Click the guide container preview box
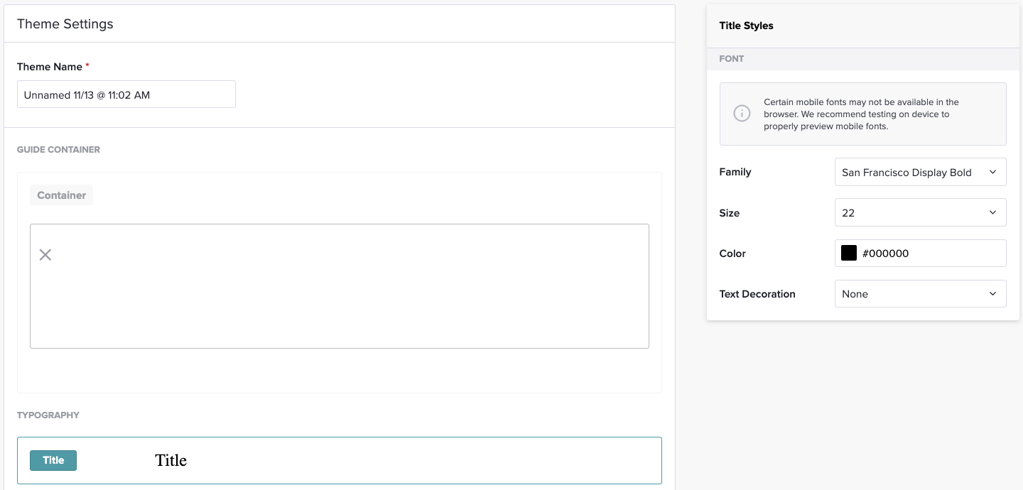 tap(340, 286)
